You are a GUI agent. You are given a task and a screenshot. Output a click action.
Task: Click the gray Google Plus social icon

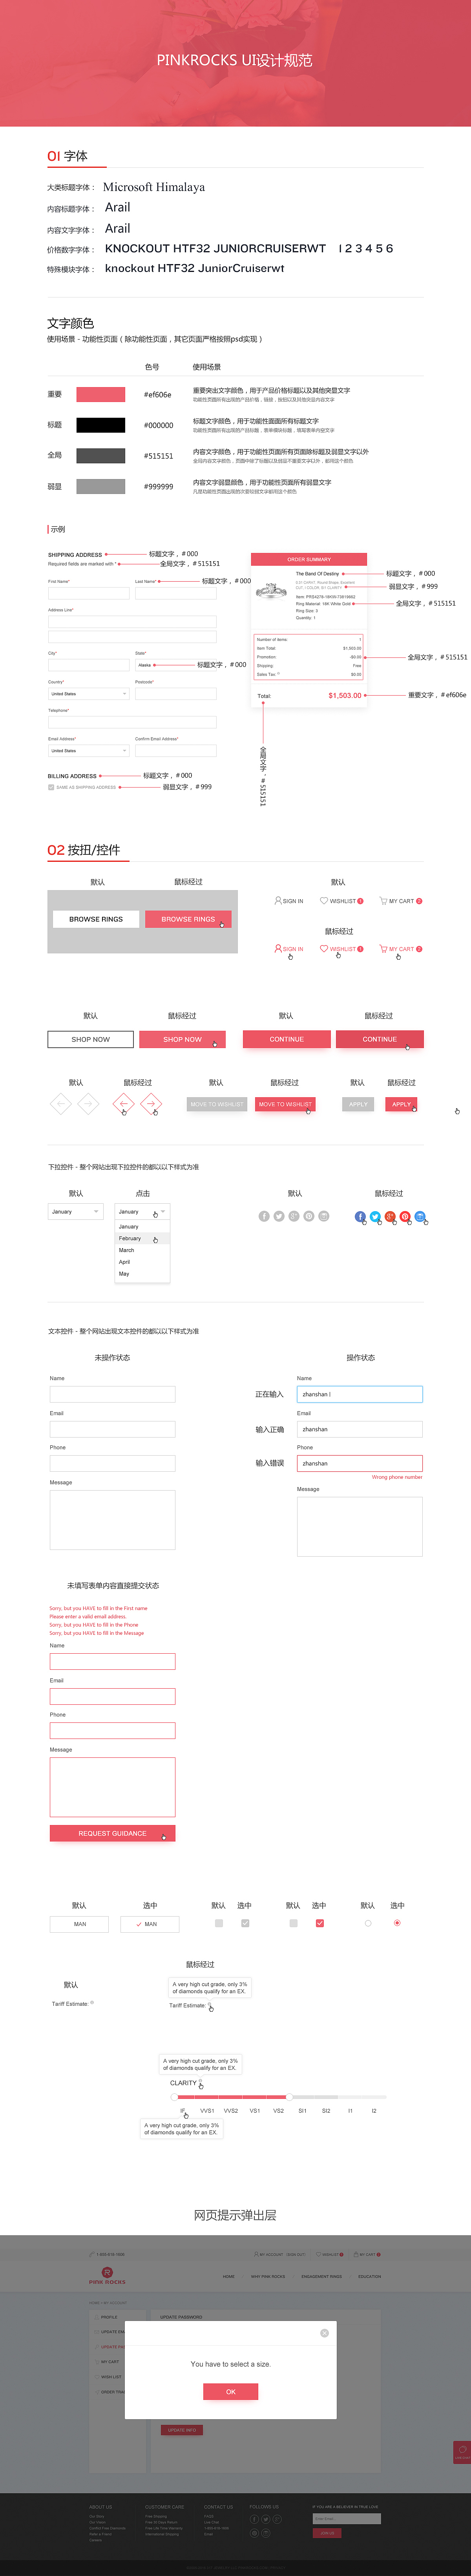point(294,1216)
